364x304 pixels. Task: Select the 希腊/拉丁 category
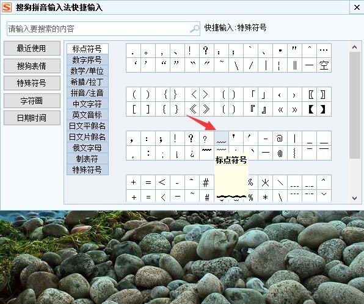[x=87, y=82]
